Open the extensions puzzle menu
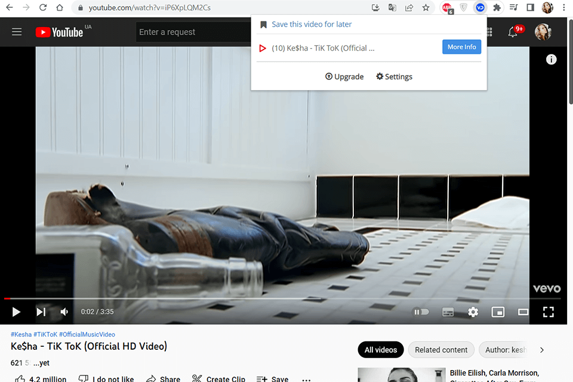This screenshot has height=382, width=573. [x=497, y=7]
